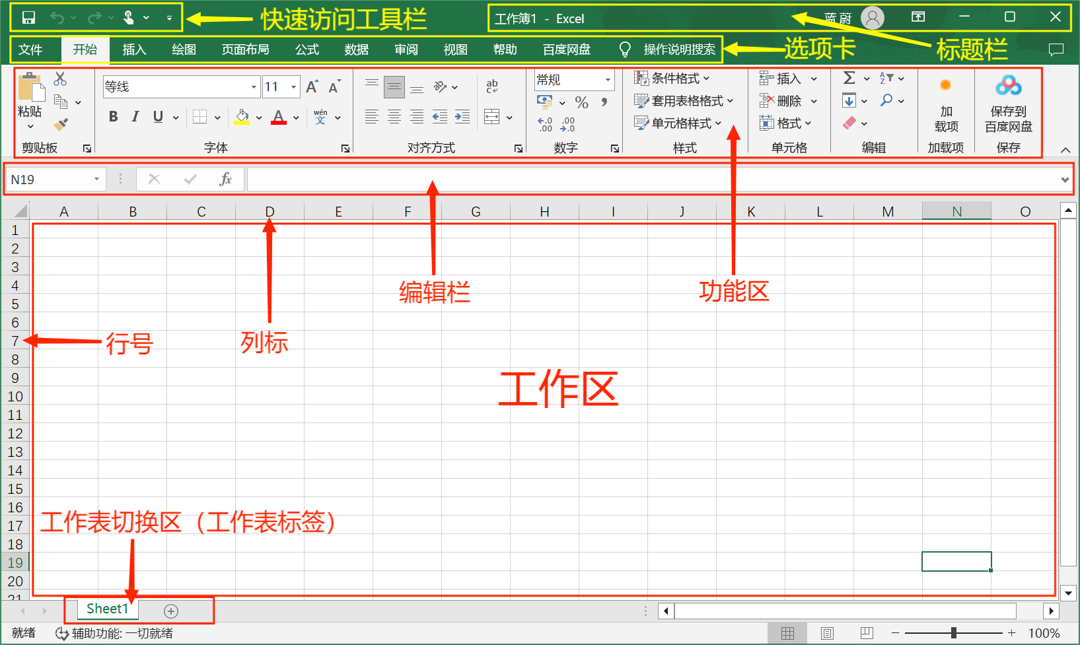1080x645 pixels.
Task: Click the insert function fx icon
Action: coord(225,179)
